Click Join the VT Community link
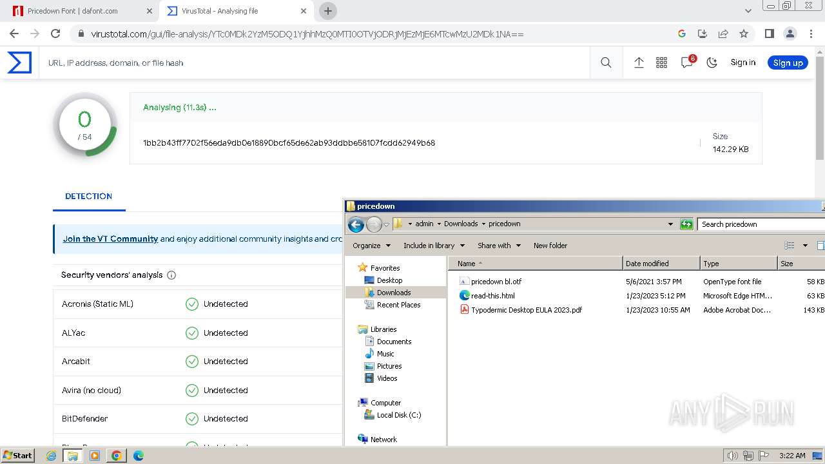The image size is (825, 464). point(110,238)
